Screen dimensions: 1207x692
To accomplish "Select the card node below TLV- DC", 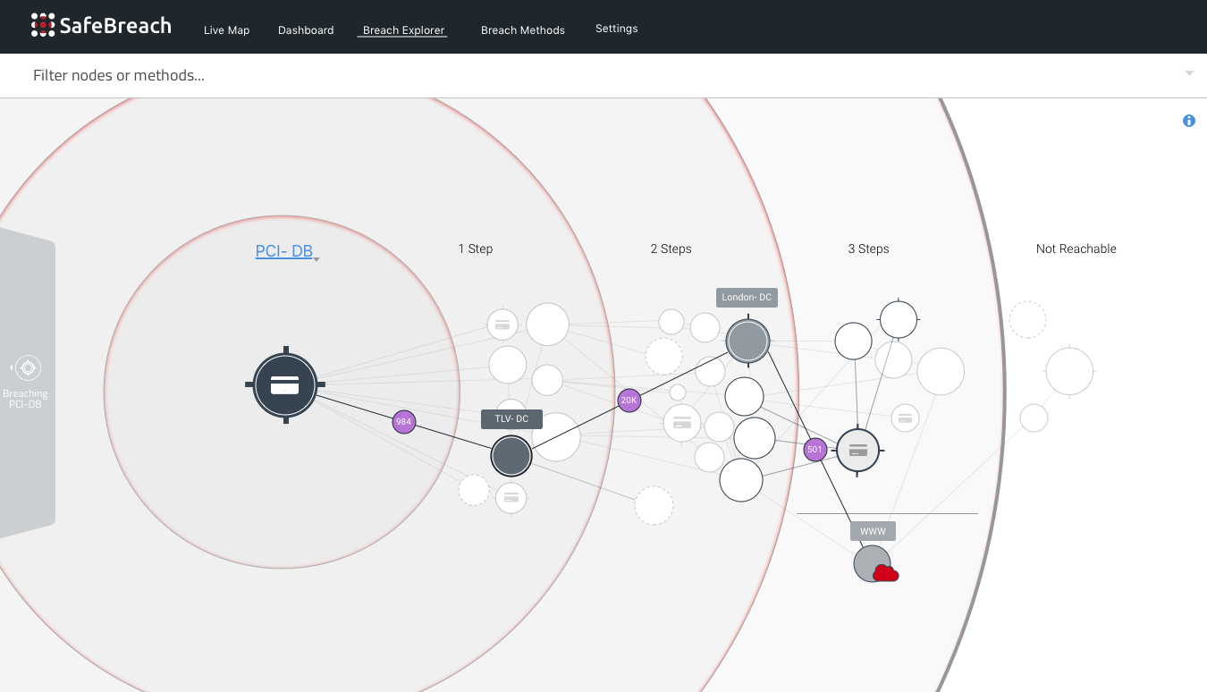I will pos(511,498).
